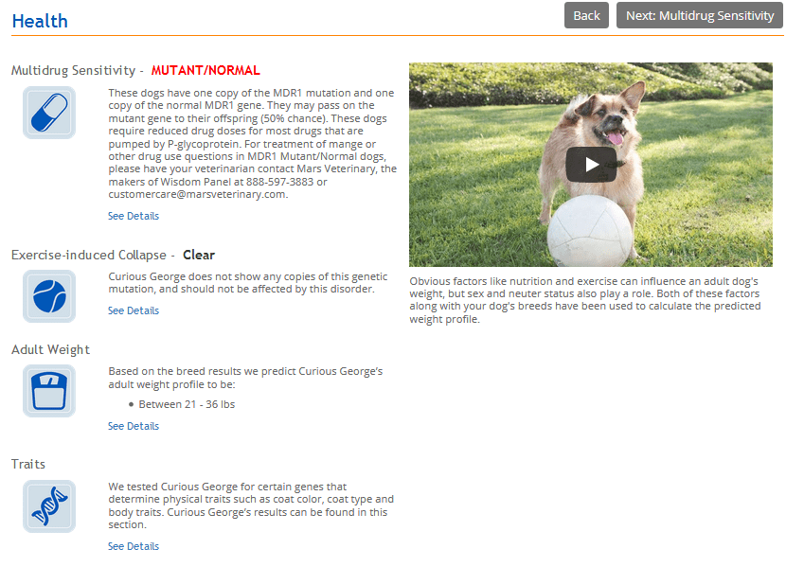Click the MUTANT/NORMAL result label
Viewport: 804px width, 567px height.
tap(205, 70)
